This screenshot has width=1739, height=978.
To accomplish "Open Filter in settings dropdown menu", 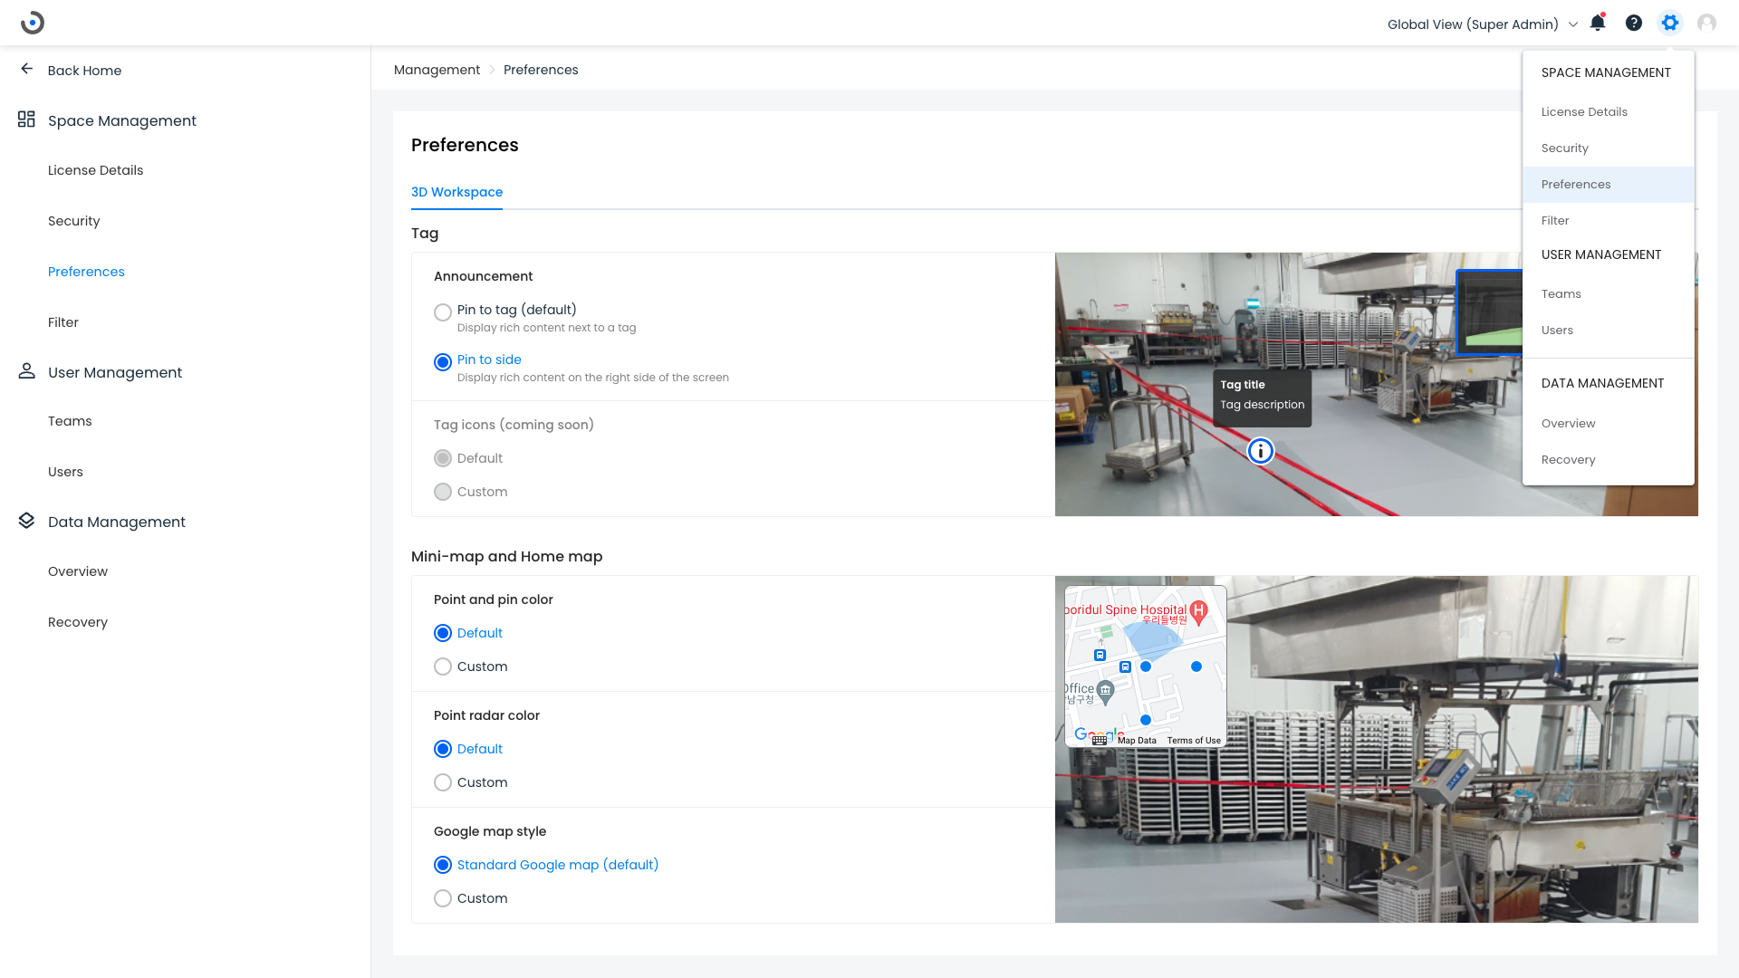I will [x=1609, y=220].
